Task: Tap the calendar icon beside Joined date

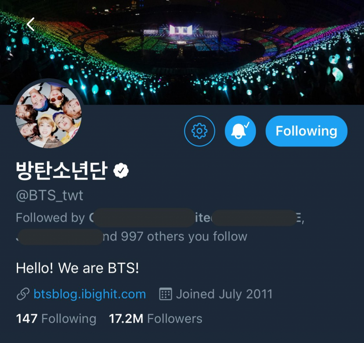Action: (166, 294)
